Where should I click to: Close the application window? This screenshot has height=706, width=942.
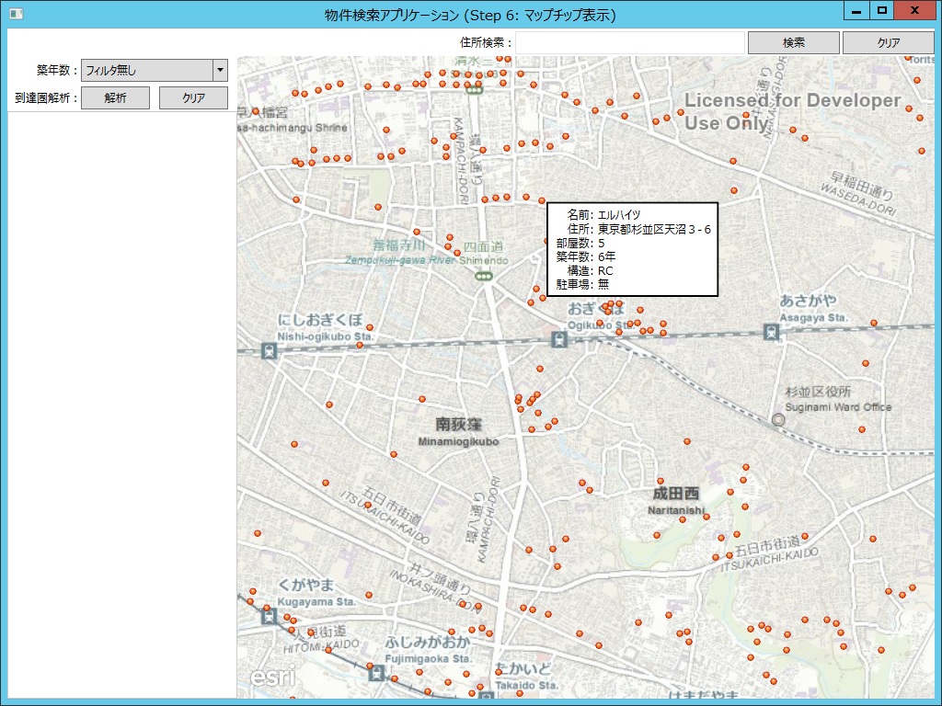(915, 10)
